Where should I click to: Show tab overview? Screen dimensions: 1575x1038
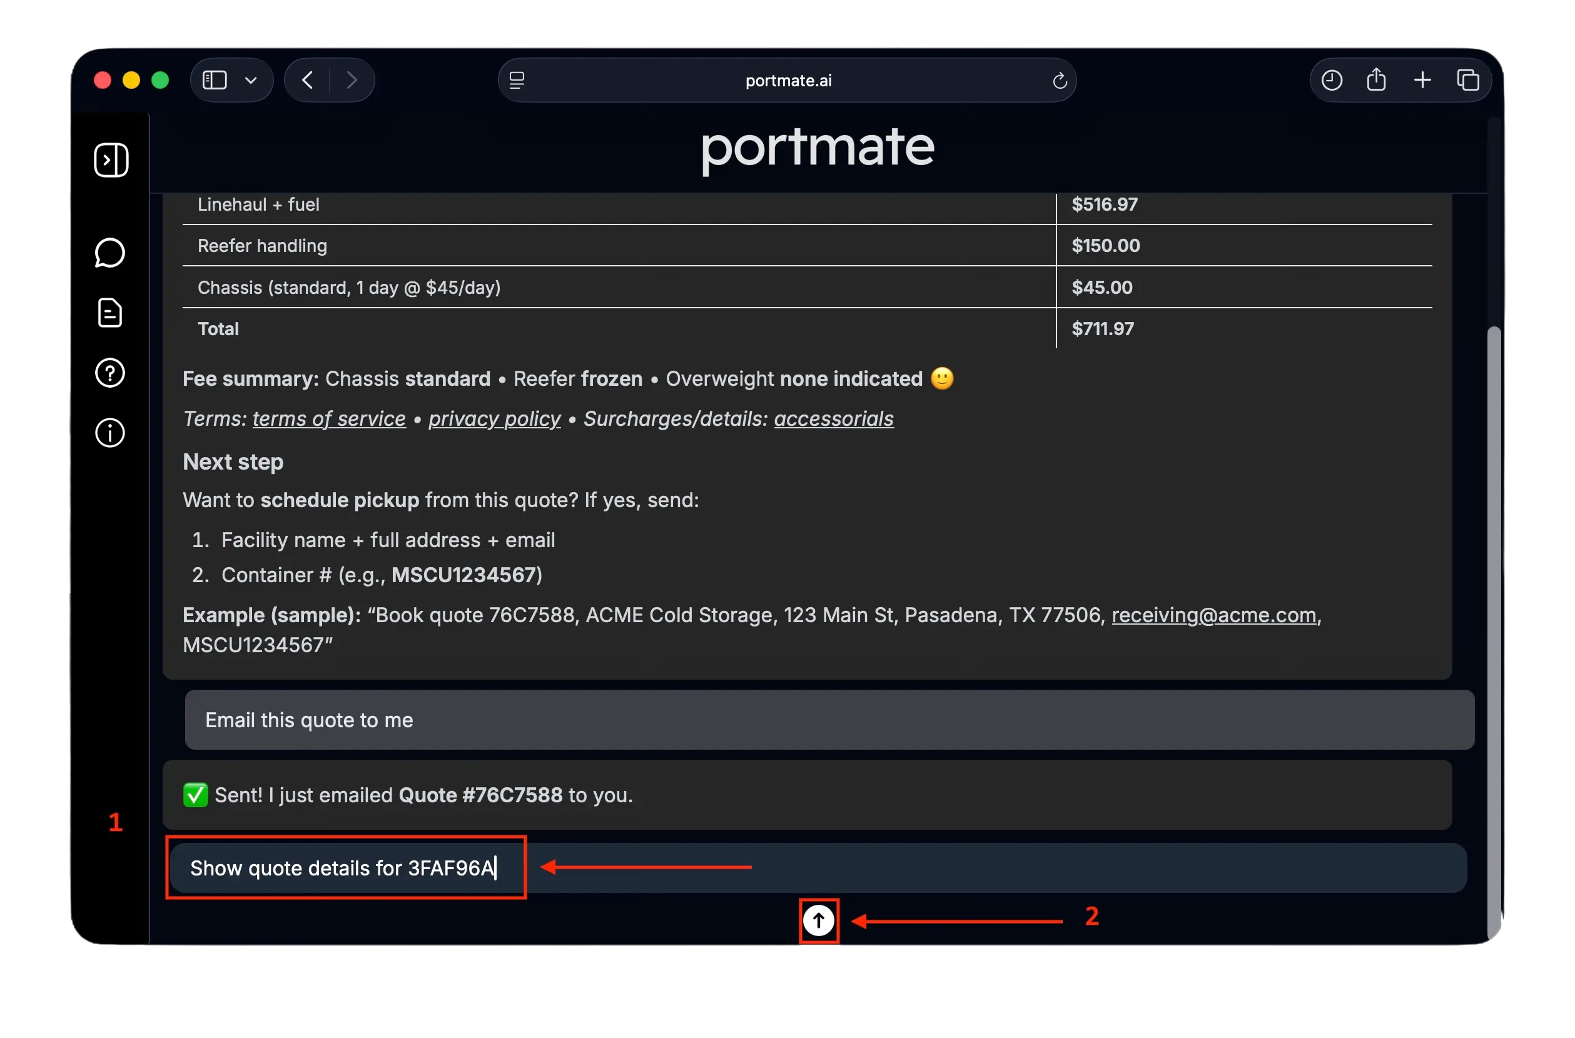pyautogui.click(x=1468, y=80)
